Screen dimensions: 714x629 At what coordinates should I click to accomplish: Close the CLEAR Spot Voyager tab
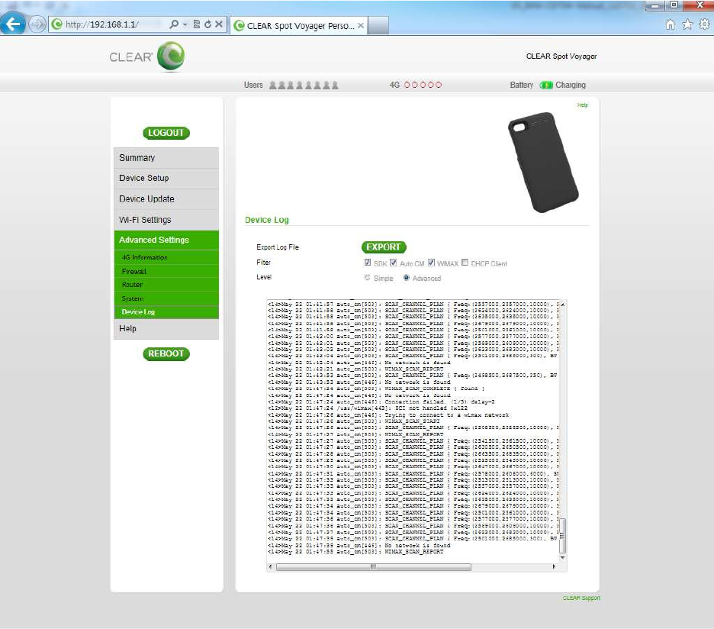click(361, 25)
